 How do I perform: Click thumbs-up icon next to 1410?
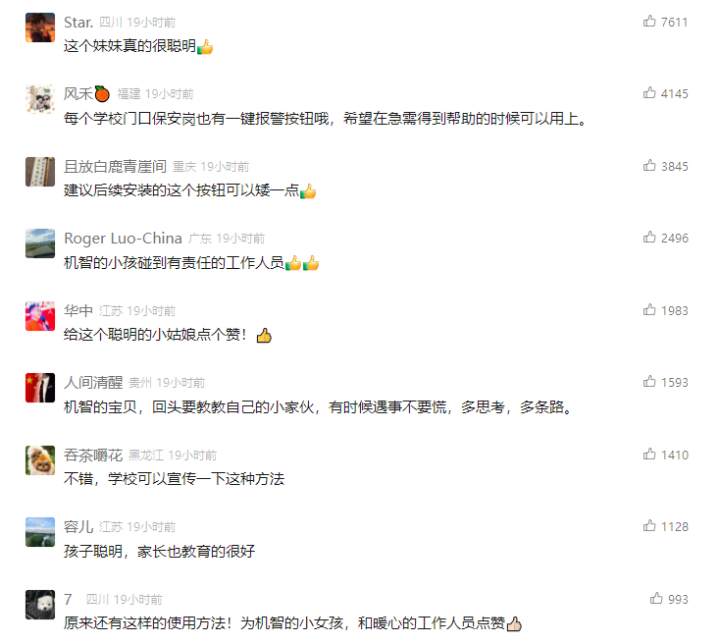(x=649, y=455)
